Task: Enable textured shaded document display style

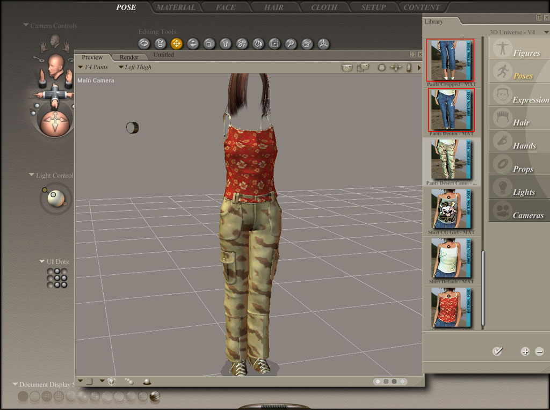Action: [x=155, y=397]
